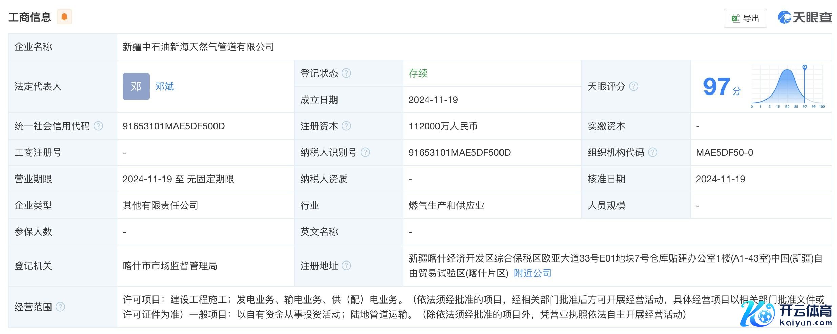Click help icon next to 注册地址
The height and width of the screenshot is (334, 837).
click(x=346, y=266)
